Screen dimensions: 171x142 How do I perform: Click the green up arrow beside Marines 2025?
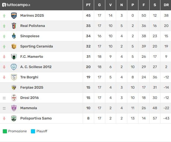point(4,16)
